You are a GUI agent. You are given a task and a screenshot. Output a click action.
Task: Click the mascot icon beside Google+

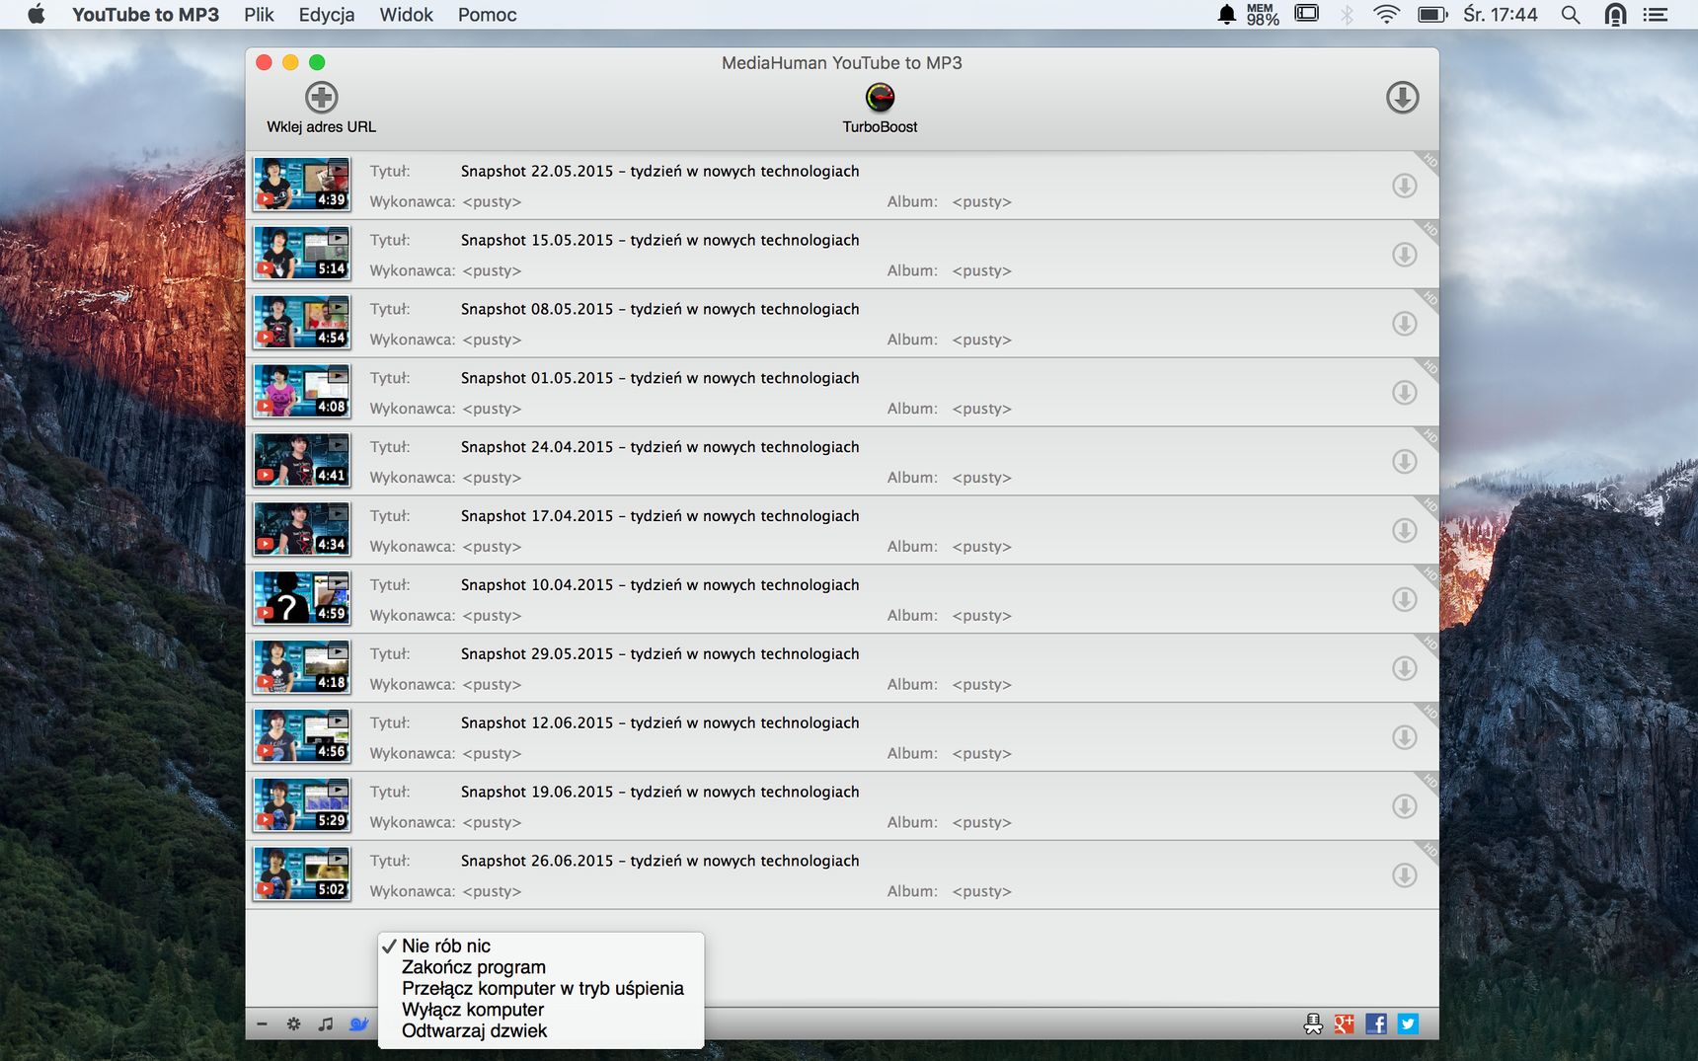[1313, 1024]
